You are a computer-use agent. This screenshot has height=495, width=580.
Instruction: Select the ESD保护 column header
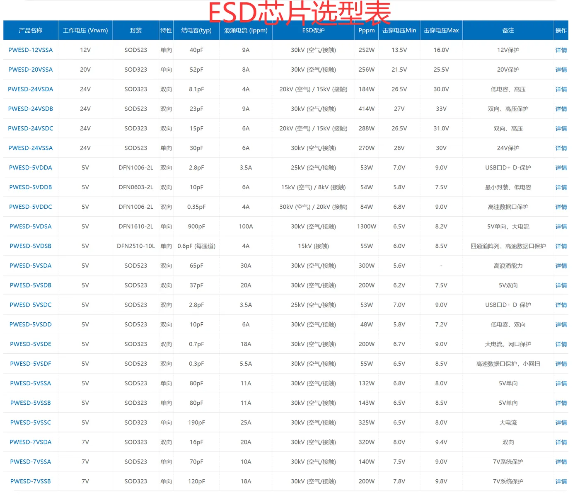click(x=313, y=30)
